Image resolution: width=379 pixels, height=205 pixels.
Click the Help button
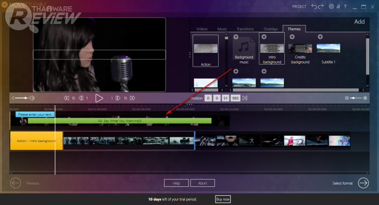coord(176,183)
